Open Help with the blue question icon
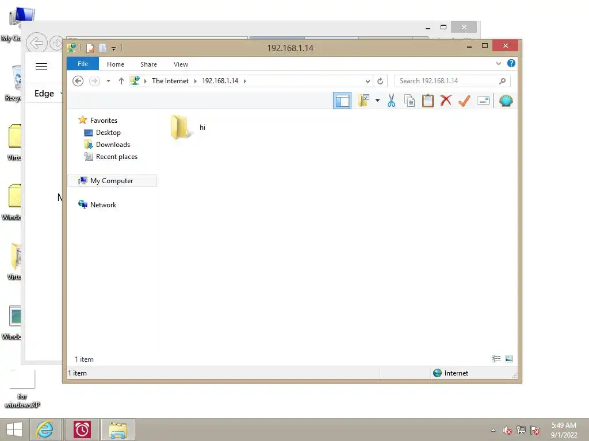Image resolution: width=589 pixels, height=441 pixels. [511, 63]
